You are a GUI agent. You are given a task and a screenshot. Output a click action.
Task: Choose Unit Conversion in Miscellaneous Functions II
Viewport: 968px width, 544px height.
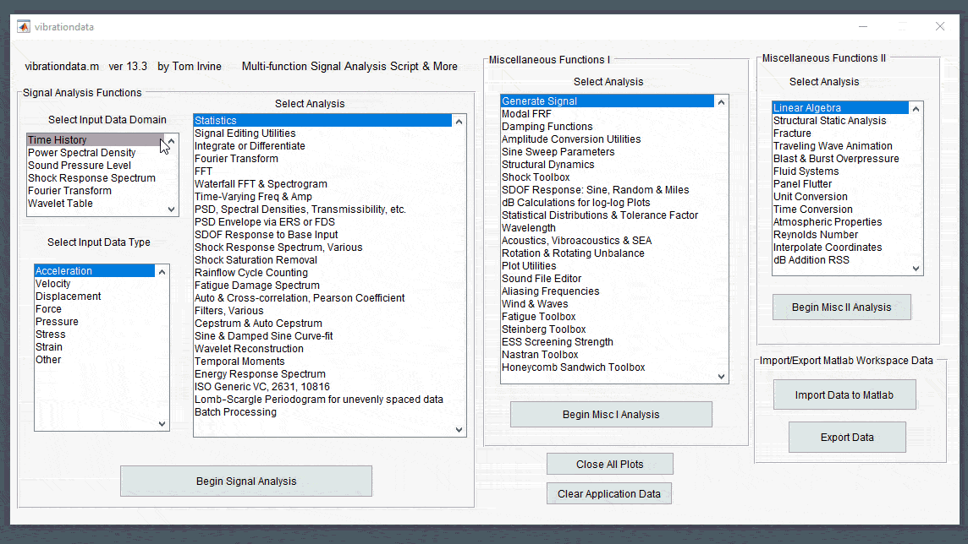(810, 196)
